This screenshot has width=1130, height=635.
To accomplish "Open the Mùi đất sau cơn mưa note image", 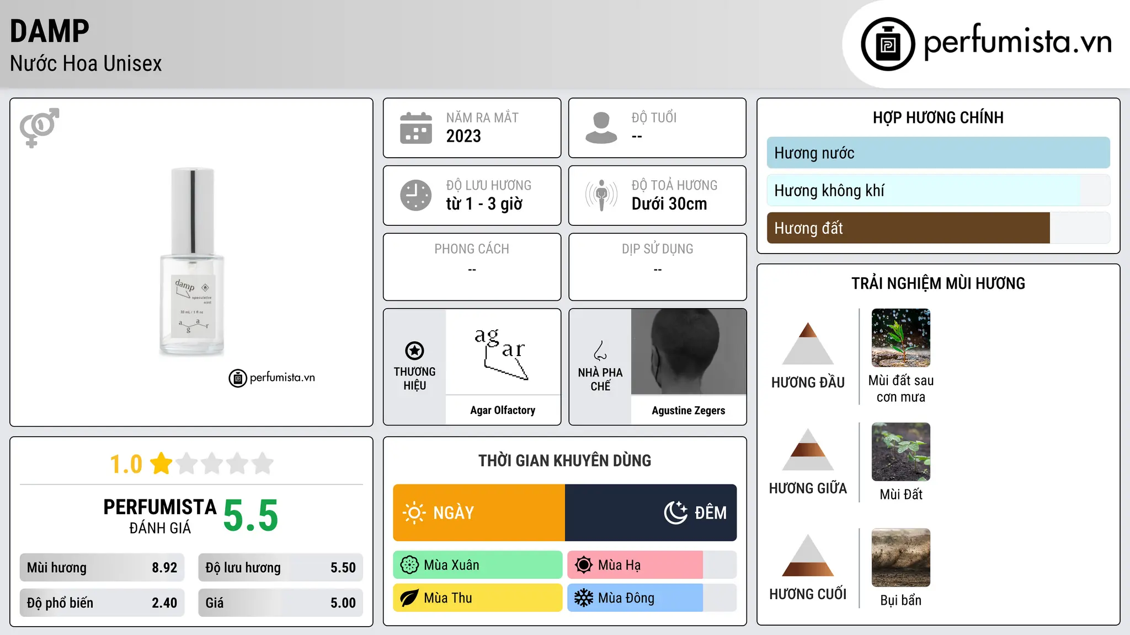I will coord(900,338).
